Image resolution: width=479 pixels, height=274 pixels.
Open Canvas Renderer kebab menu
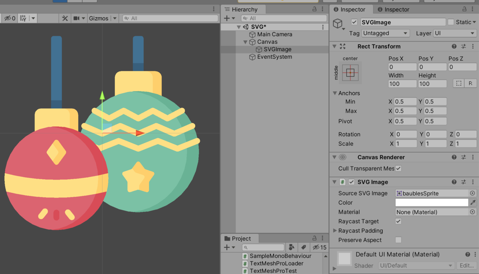[x=473, y=157]
